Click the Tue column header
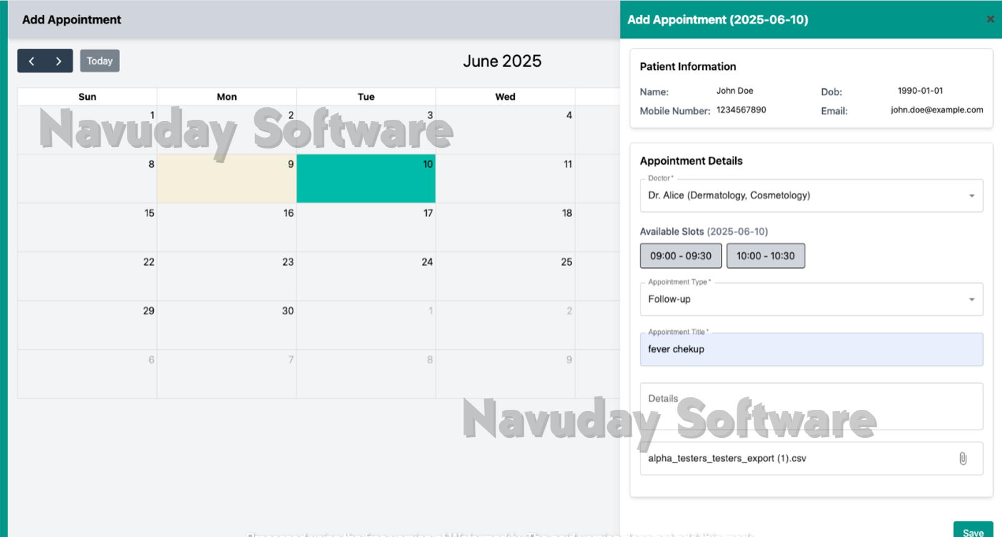This screenshot has width=1002, height=537. click(x=366, y=97)
